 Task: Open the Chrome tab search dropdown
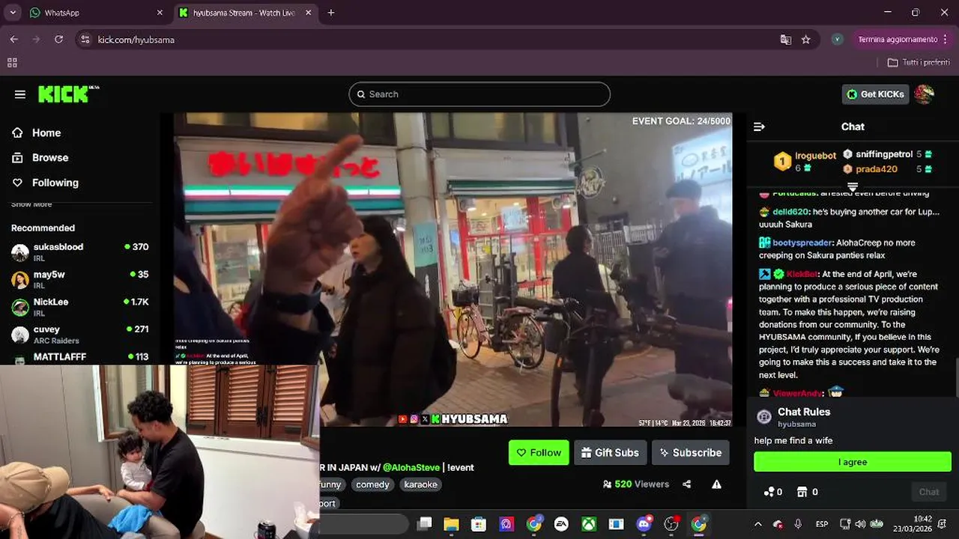pyautogui.click(x=13, y=13)
